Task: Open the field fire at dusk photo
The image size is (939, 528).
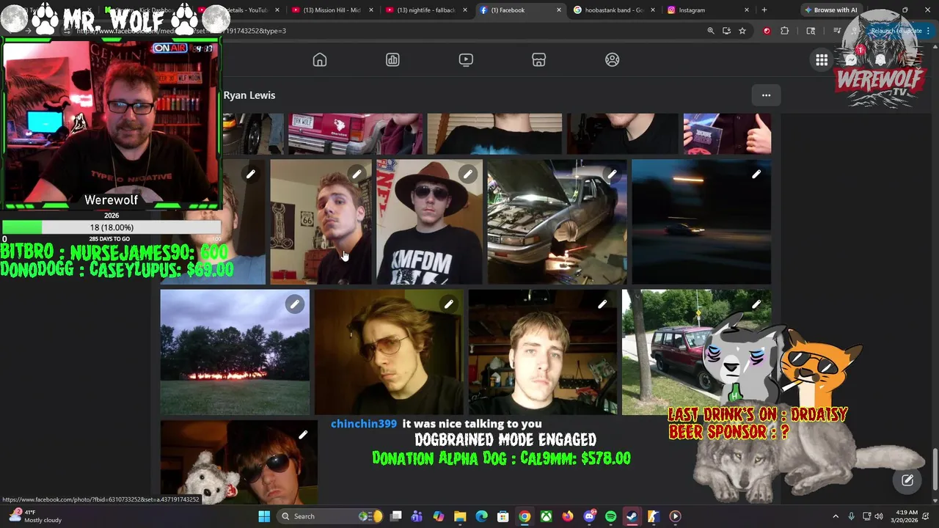Action: coord(235,352)
